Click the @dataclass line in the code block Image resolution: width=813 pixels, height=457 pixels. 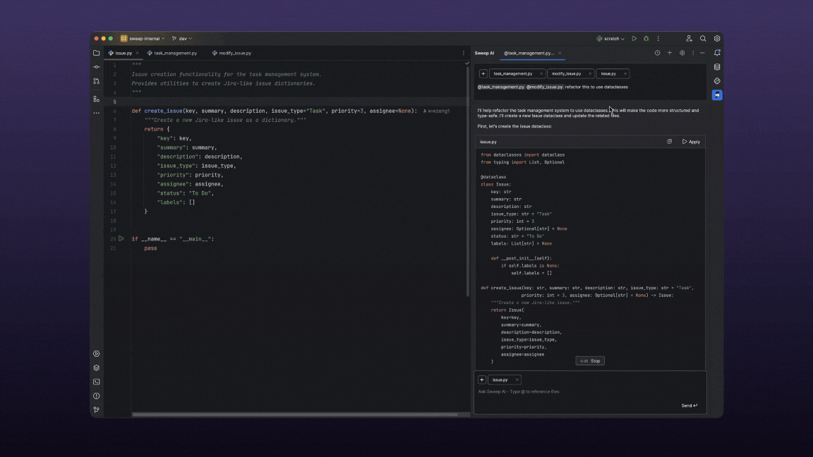point(493,177)
